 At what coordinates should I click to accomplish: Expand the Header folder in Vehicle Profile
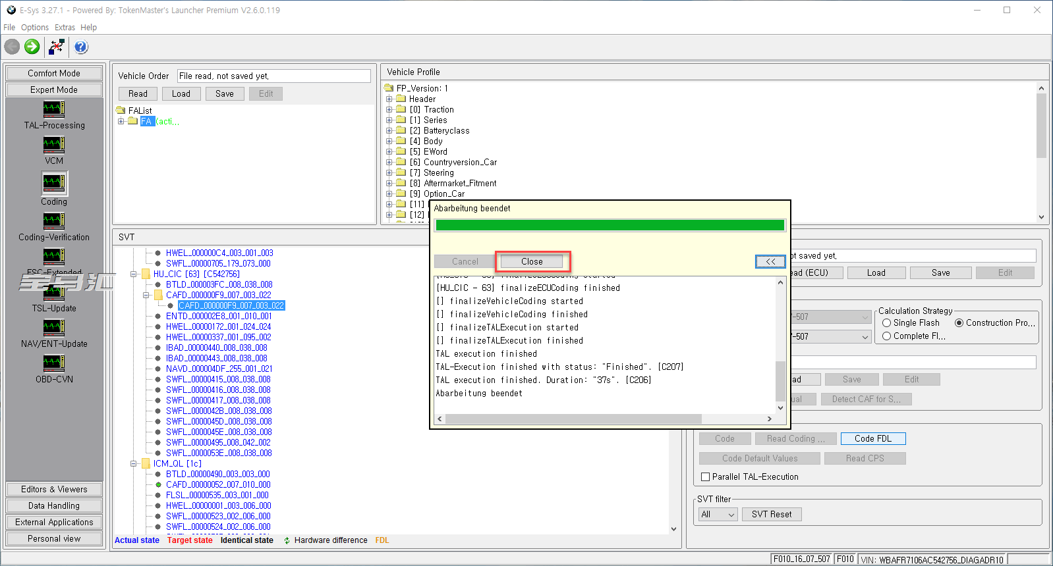coord(389,99)
